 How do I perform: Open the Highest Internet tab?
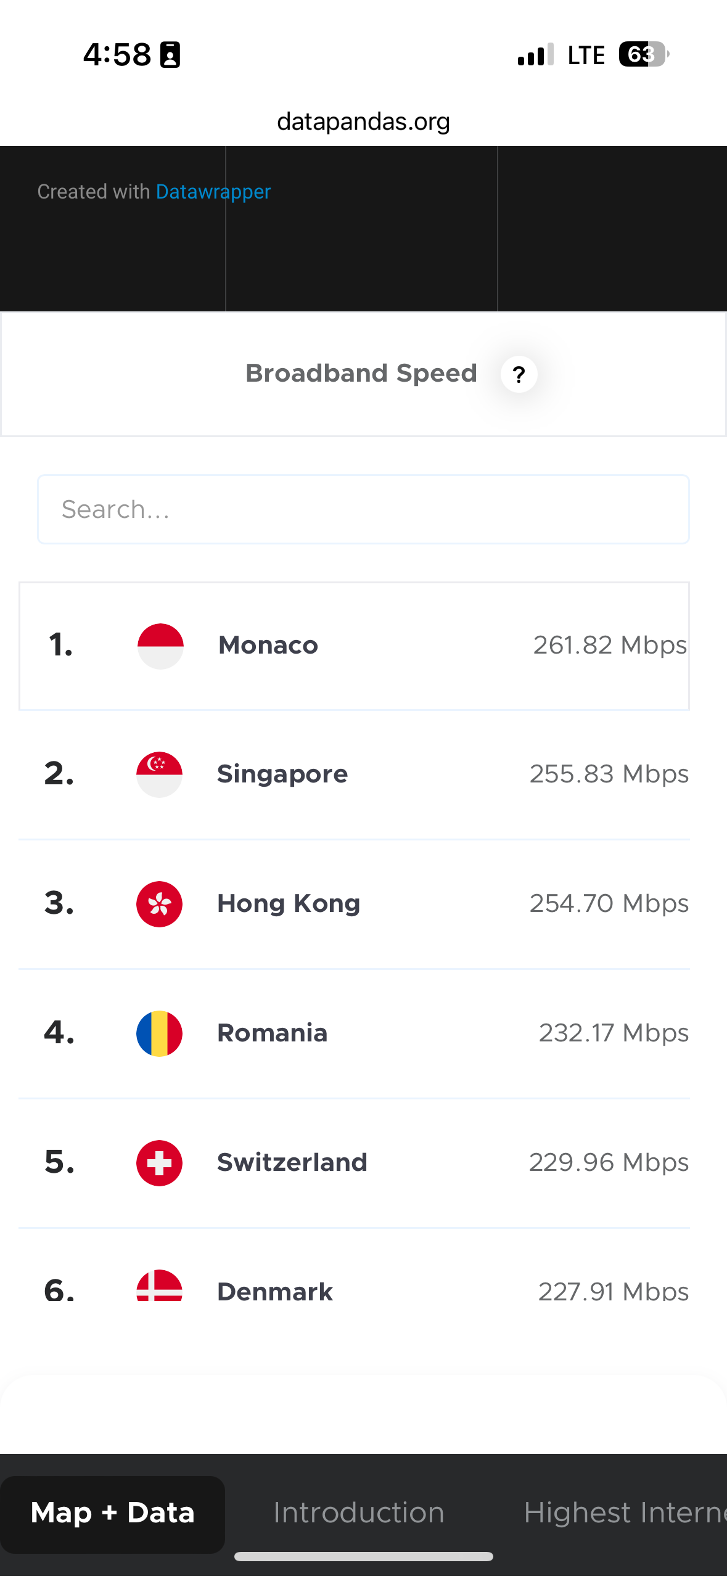(624, 1512)
